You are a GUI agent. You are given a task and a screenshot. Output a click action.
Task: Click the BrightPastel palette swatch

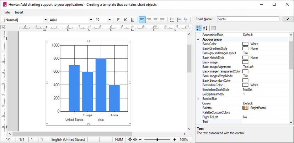point(245,108)
